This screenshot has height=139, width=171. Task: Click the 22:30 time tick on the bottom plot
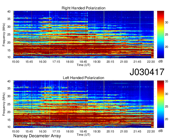tap(151, 131)
